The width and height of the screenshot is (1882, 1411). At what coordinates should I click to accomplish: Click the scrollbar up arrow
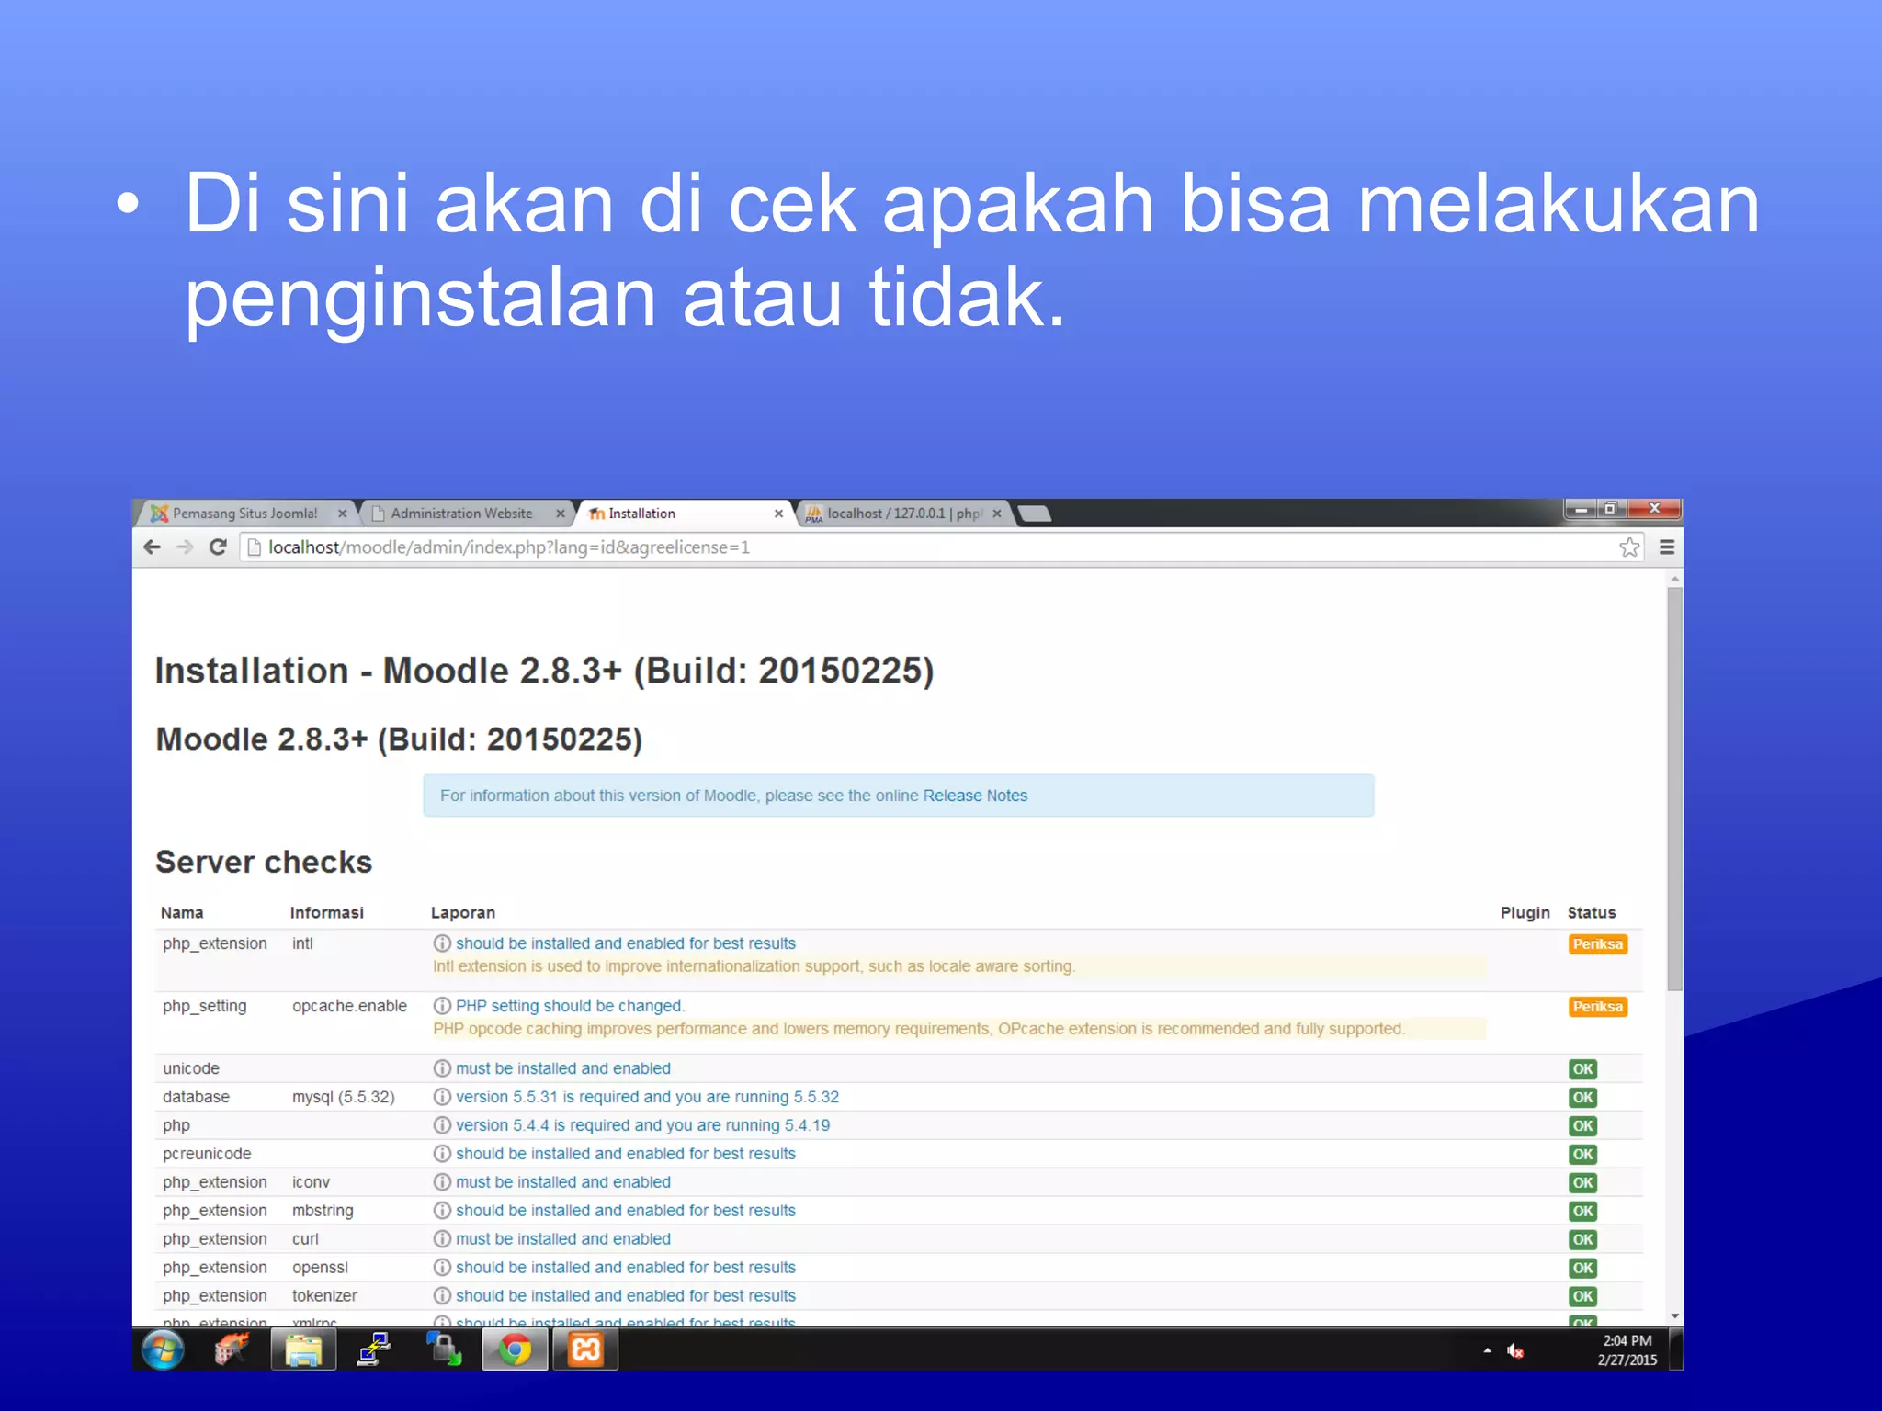(x=1675, y=579)
